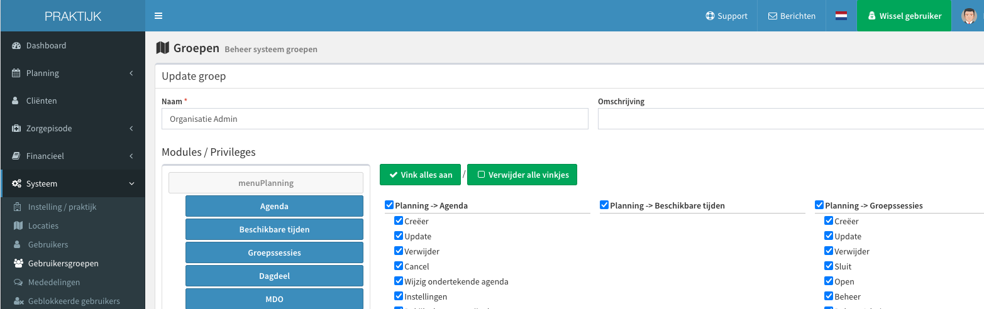Click menuPlanning header button

266,183
